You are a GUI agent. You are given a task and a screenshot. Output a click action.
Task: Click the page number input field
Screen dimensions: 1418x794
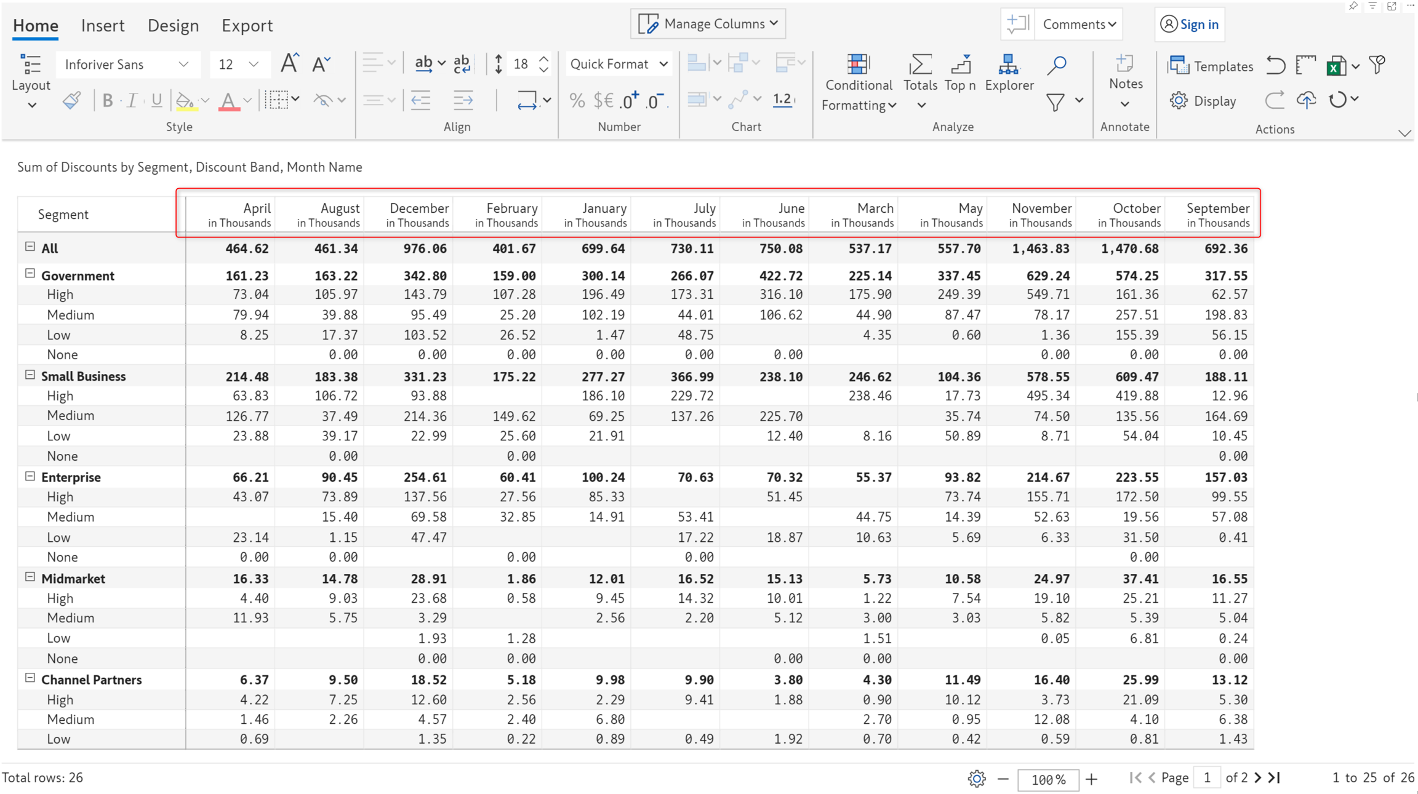click(x=1206, y=777)
